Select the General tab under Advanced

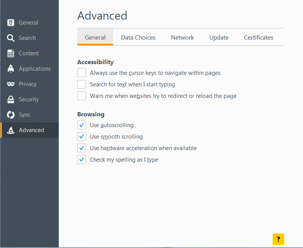95,37
